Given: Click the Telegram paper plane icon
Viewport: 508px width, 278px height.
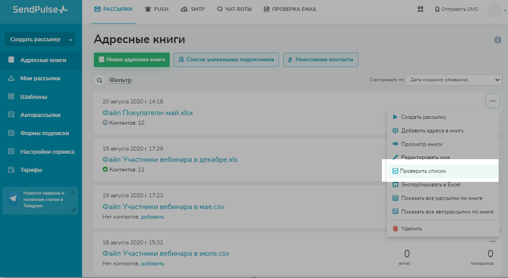Looking at the screenshot, I should click(x=13, y=198).
